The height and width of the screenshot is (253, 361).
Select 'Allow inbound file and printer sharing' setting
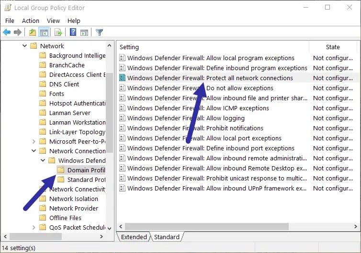click(x=217, y=98)
